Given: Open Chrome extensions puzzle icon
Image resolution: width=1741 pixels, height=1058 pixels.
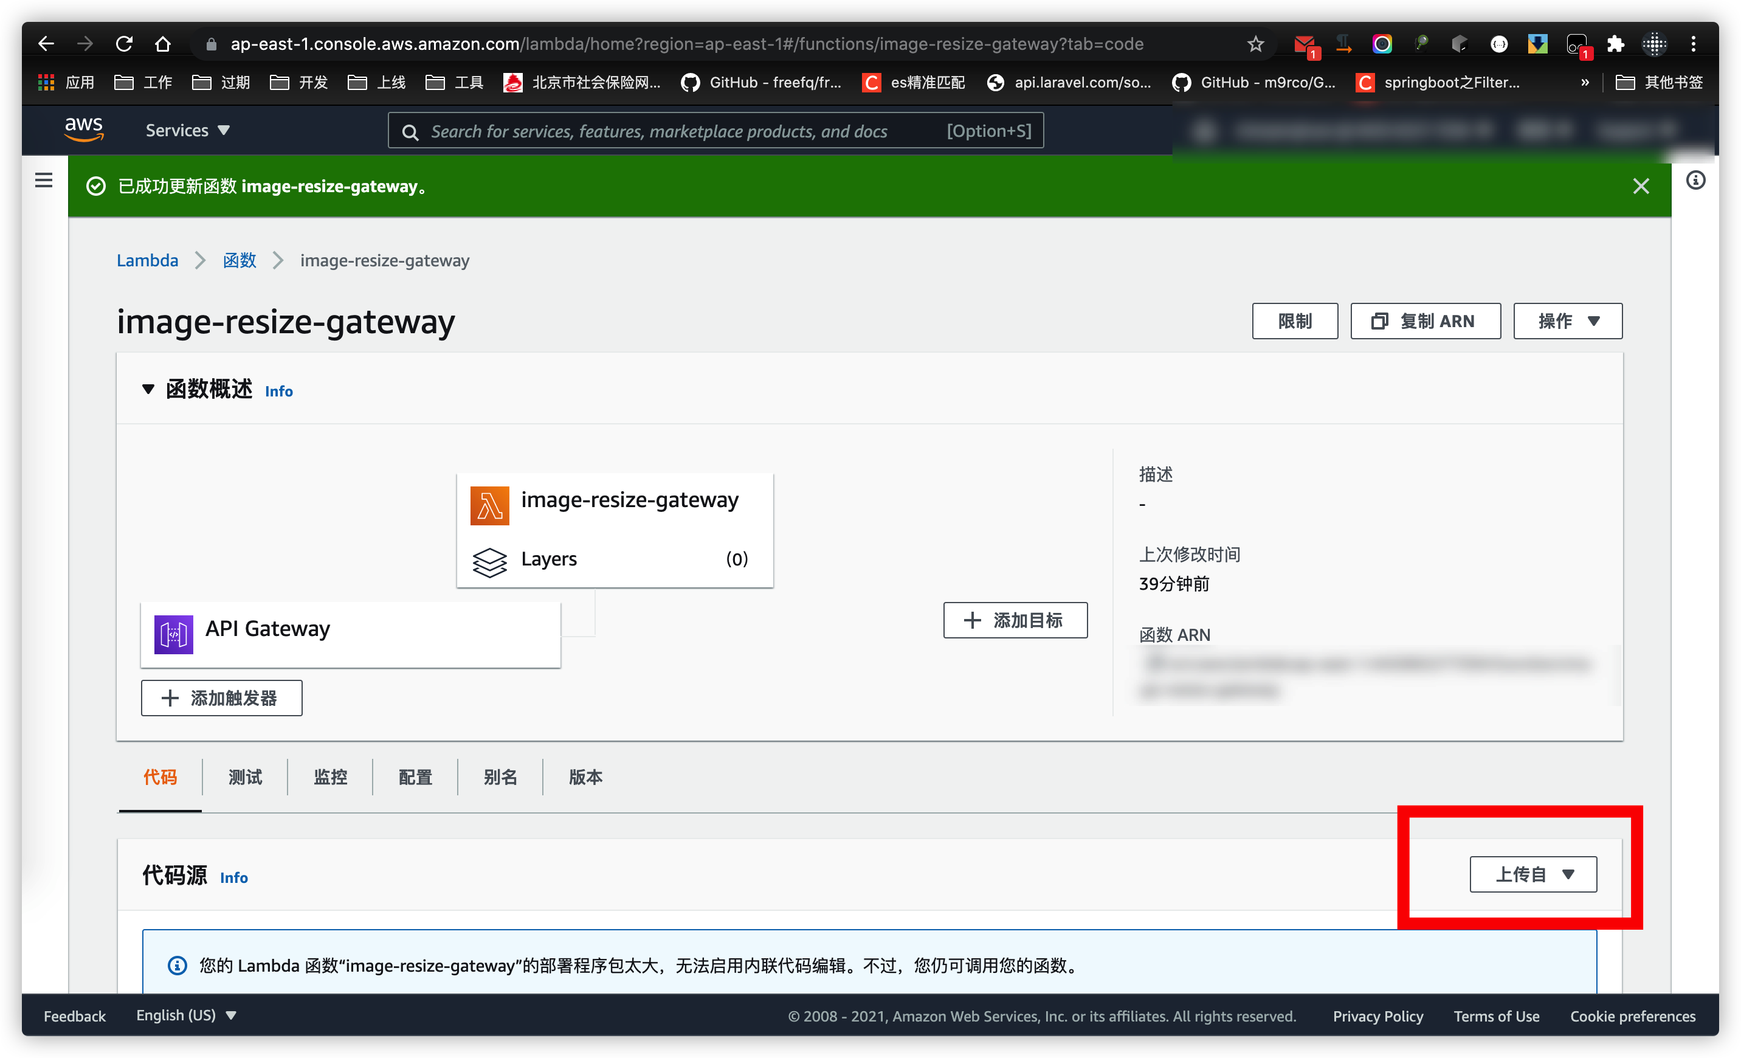Looking at the screenshot, I should (1615, 44).
